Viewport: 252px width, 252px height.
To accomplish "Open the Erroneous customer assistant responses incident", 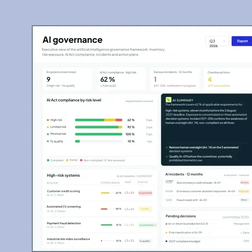I will [207, 191].
